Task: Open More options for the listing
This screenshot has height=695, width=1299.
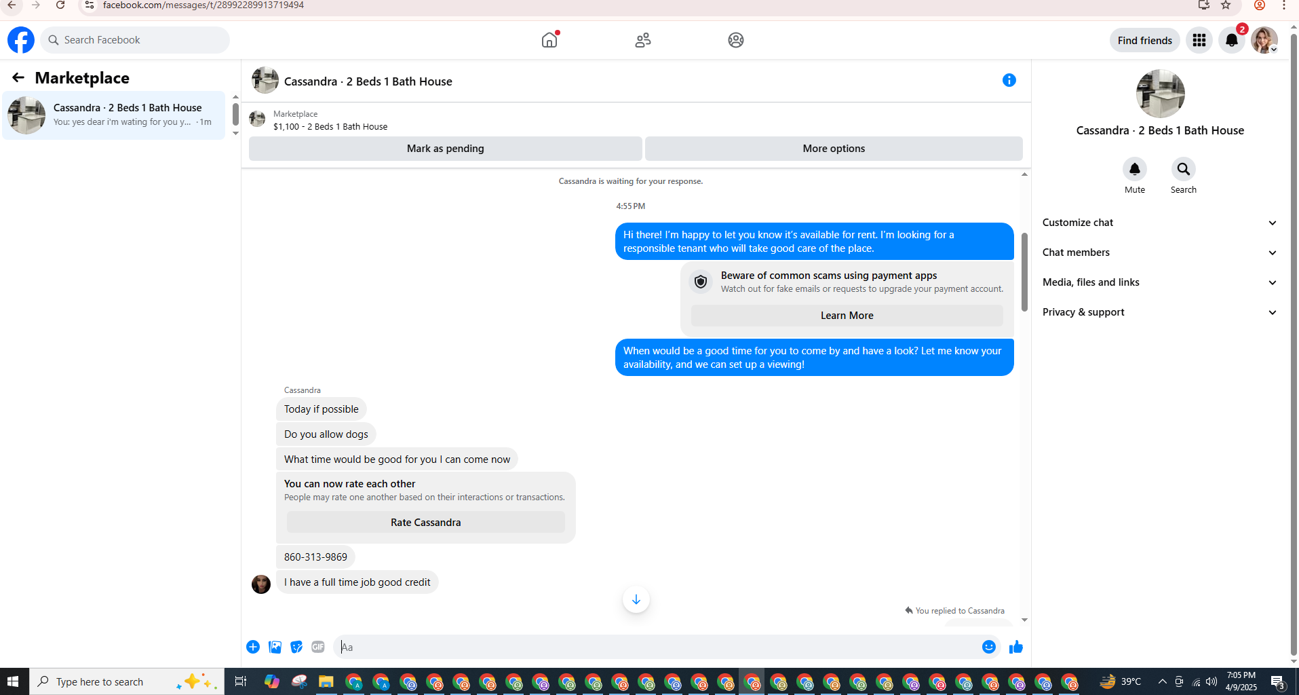Action: click(834, 149)
